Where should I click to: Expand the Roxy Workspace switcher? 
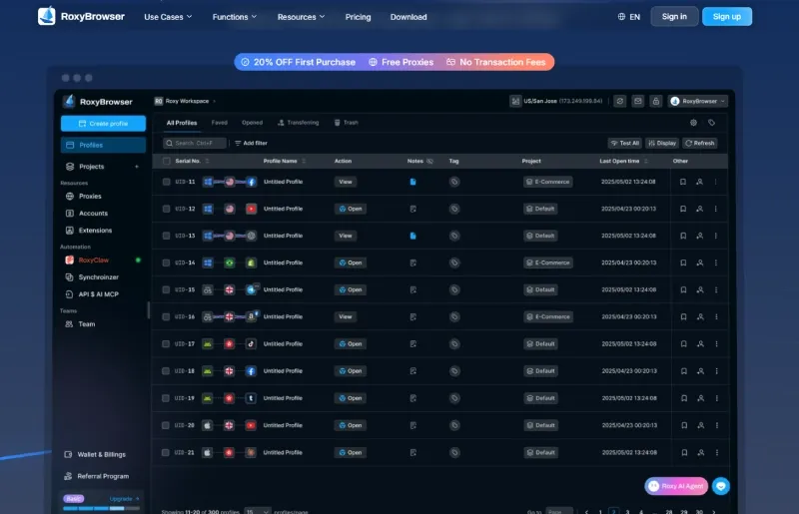[x=186, y=101]
